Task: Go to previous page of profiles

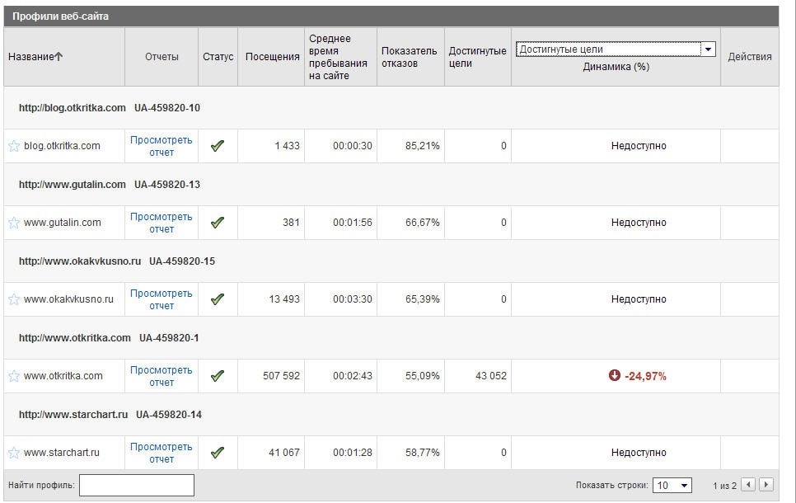Action: (748, 485)
